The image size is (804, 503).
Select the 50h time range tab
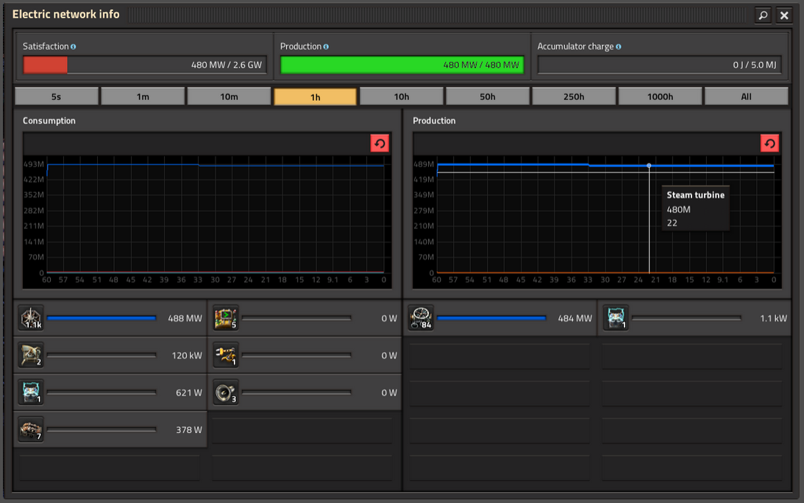point(488,96)
